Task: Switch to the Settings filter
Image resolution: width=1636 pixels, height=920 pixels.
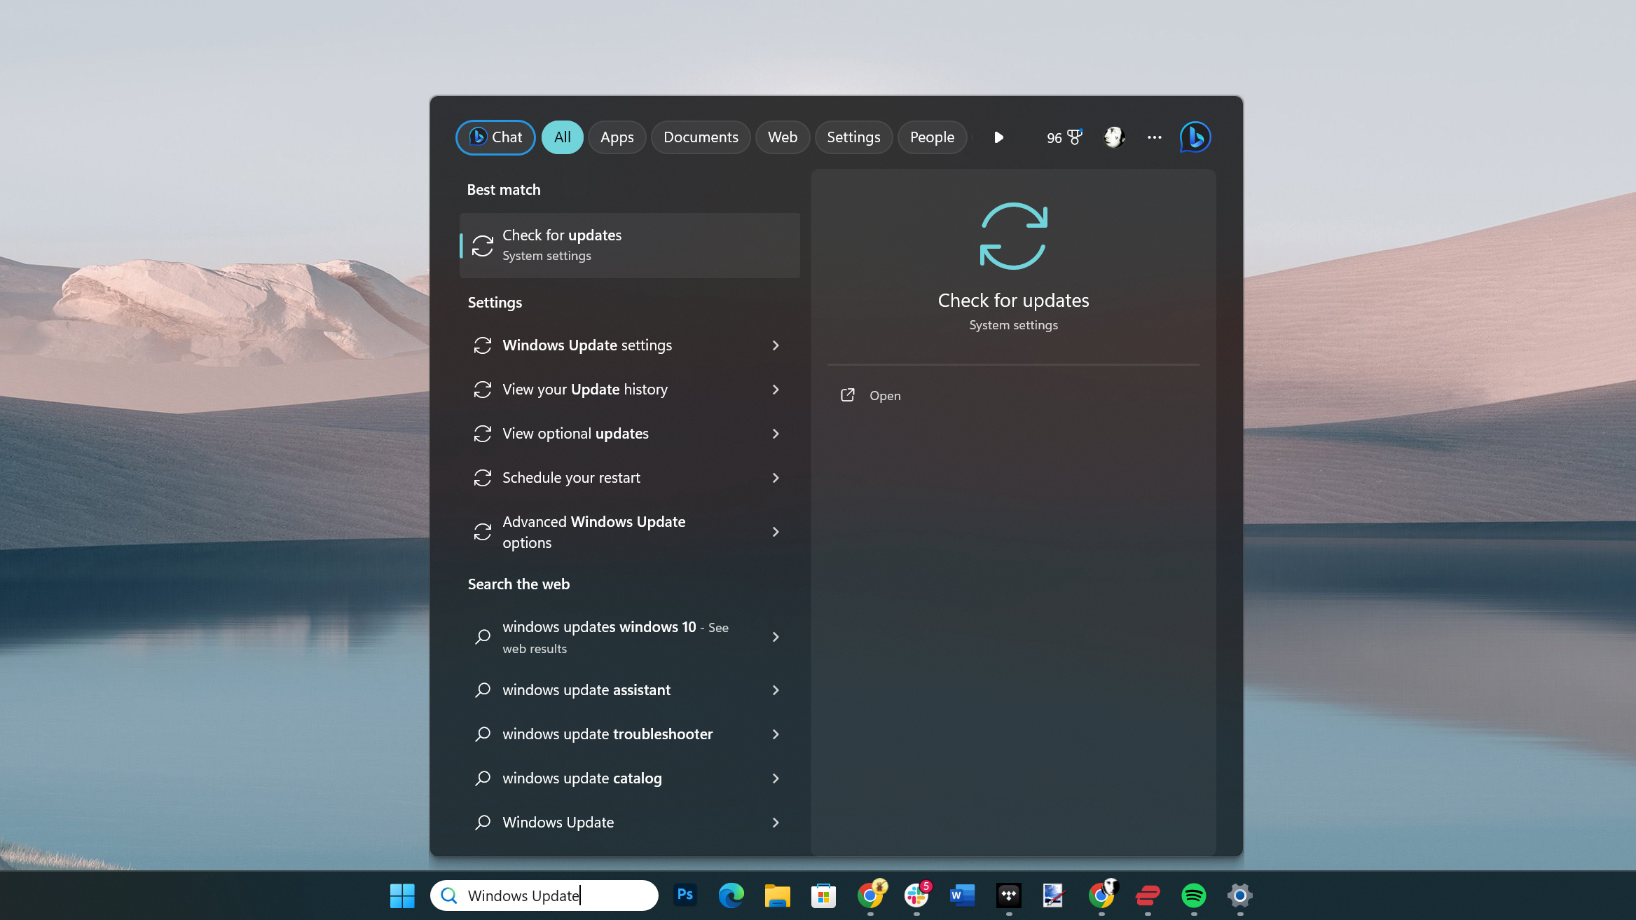Action: click(853, 137)
